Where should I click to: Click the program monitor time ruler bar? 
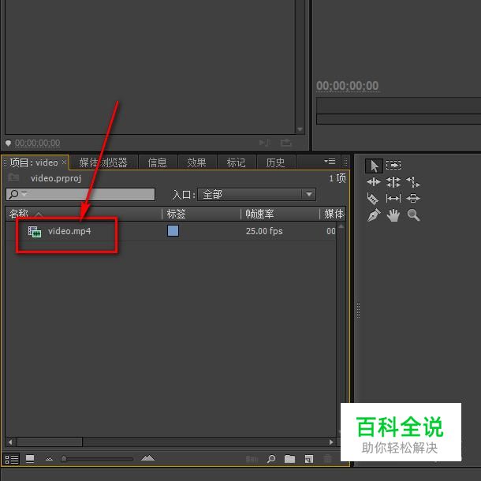point(398,105)
